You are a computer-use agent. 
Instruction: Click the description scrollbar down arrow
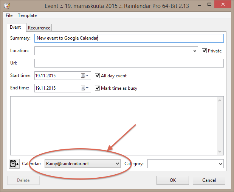click(220, 152)
